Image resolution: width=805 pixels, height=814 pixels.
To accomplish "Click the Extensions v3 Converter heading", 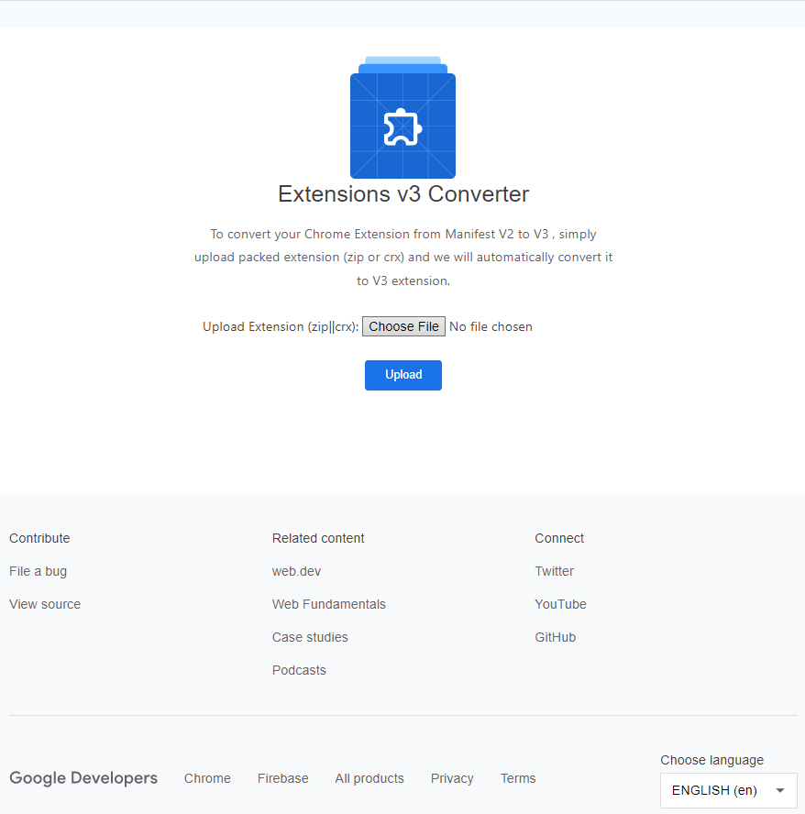I will tap(403, 194).
